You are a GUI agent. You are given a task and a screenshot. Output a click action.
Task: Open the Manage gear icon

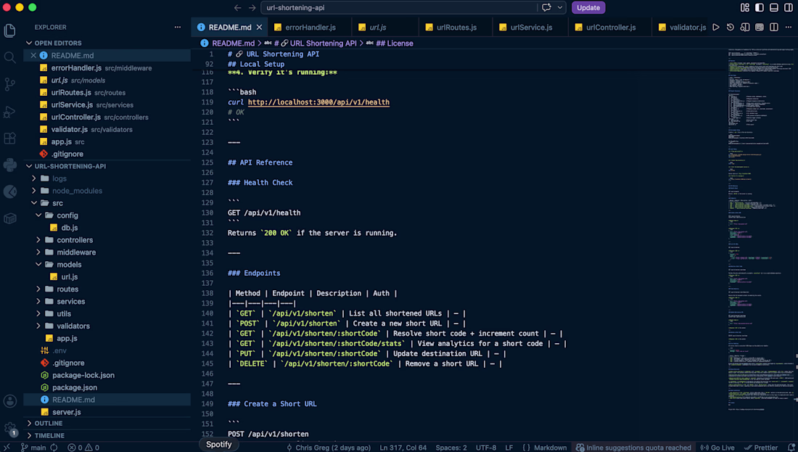point(9,429)
